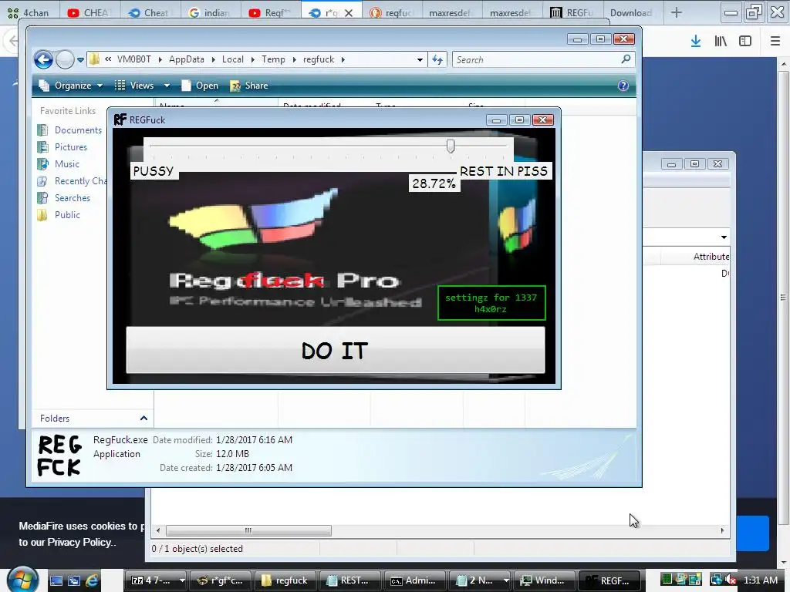Click the horizontal scrollbar thumb in background window
Image resolution: width=790 pixels, height=592 pixels.
pyautogui.click(x=248, y=530)
